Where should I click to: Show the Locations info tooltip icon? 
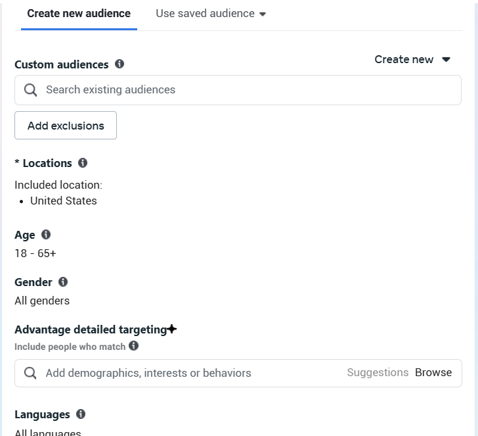[83, 162]
